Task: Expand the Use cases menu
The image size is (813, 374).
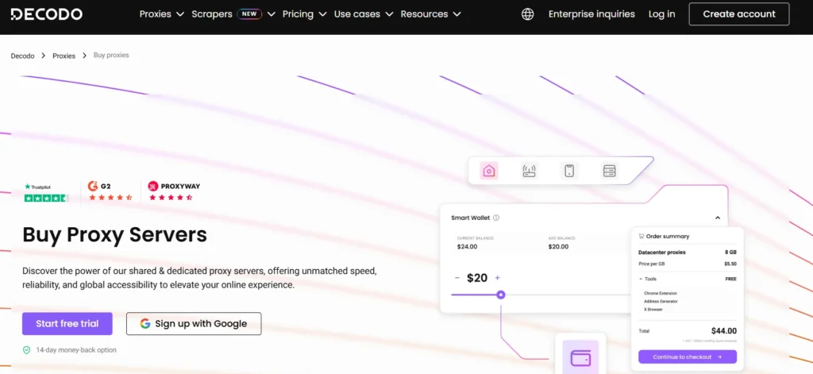Action: (364, 14)
